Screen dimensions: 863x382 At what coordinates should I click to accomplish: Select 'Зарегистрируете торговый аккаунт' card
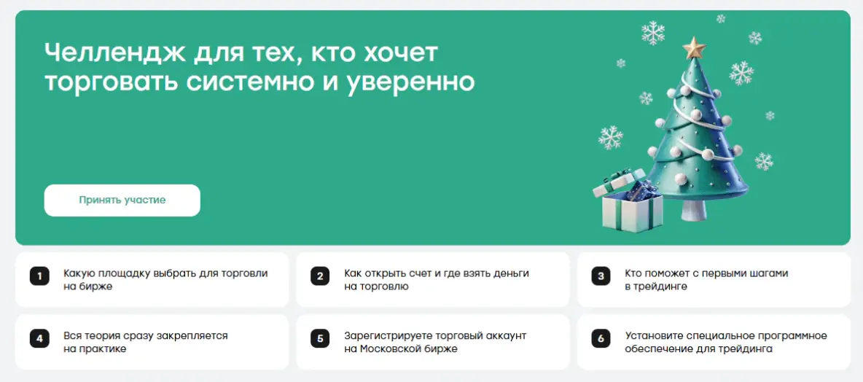tap(433, 342)
